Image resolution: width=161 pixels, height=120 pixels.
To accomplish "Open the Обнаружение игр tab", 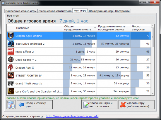I will tap(101, 11).
